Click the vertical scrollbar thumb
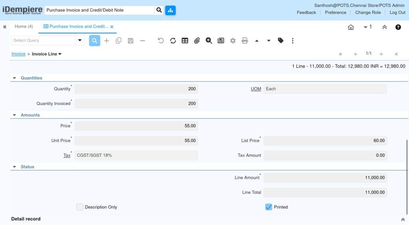This screenshot has height=225, width=409. [x=407, y=177]
